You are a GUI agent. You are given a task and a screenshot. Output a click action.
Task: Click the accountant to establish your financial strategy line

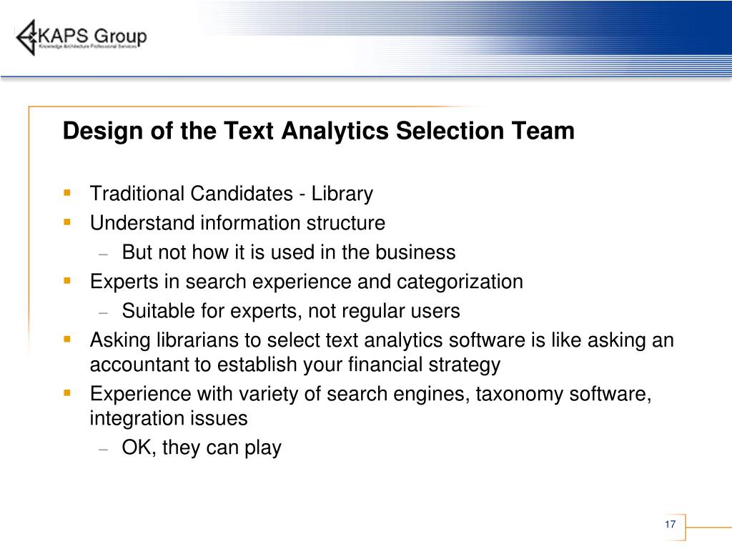click(x=295, y=365)
